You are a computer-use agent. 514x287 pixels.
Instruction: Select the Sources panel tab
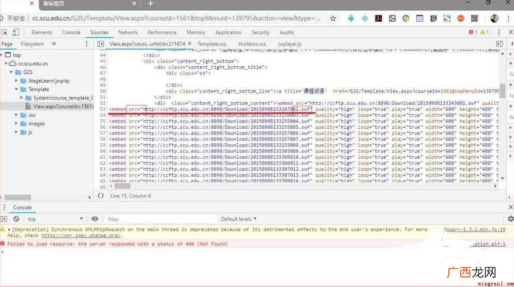(99, 32)
